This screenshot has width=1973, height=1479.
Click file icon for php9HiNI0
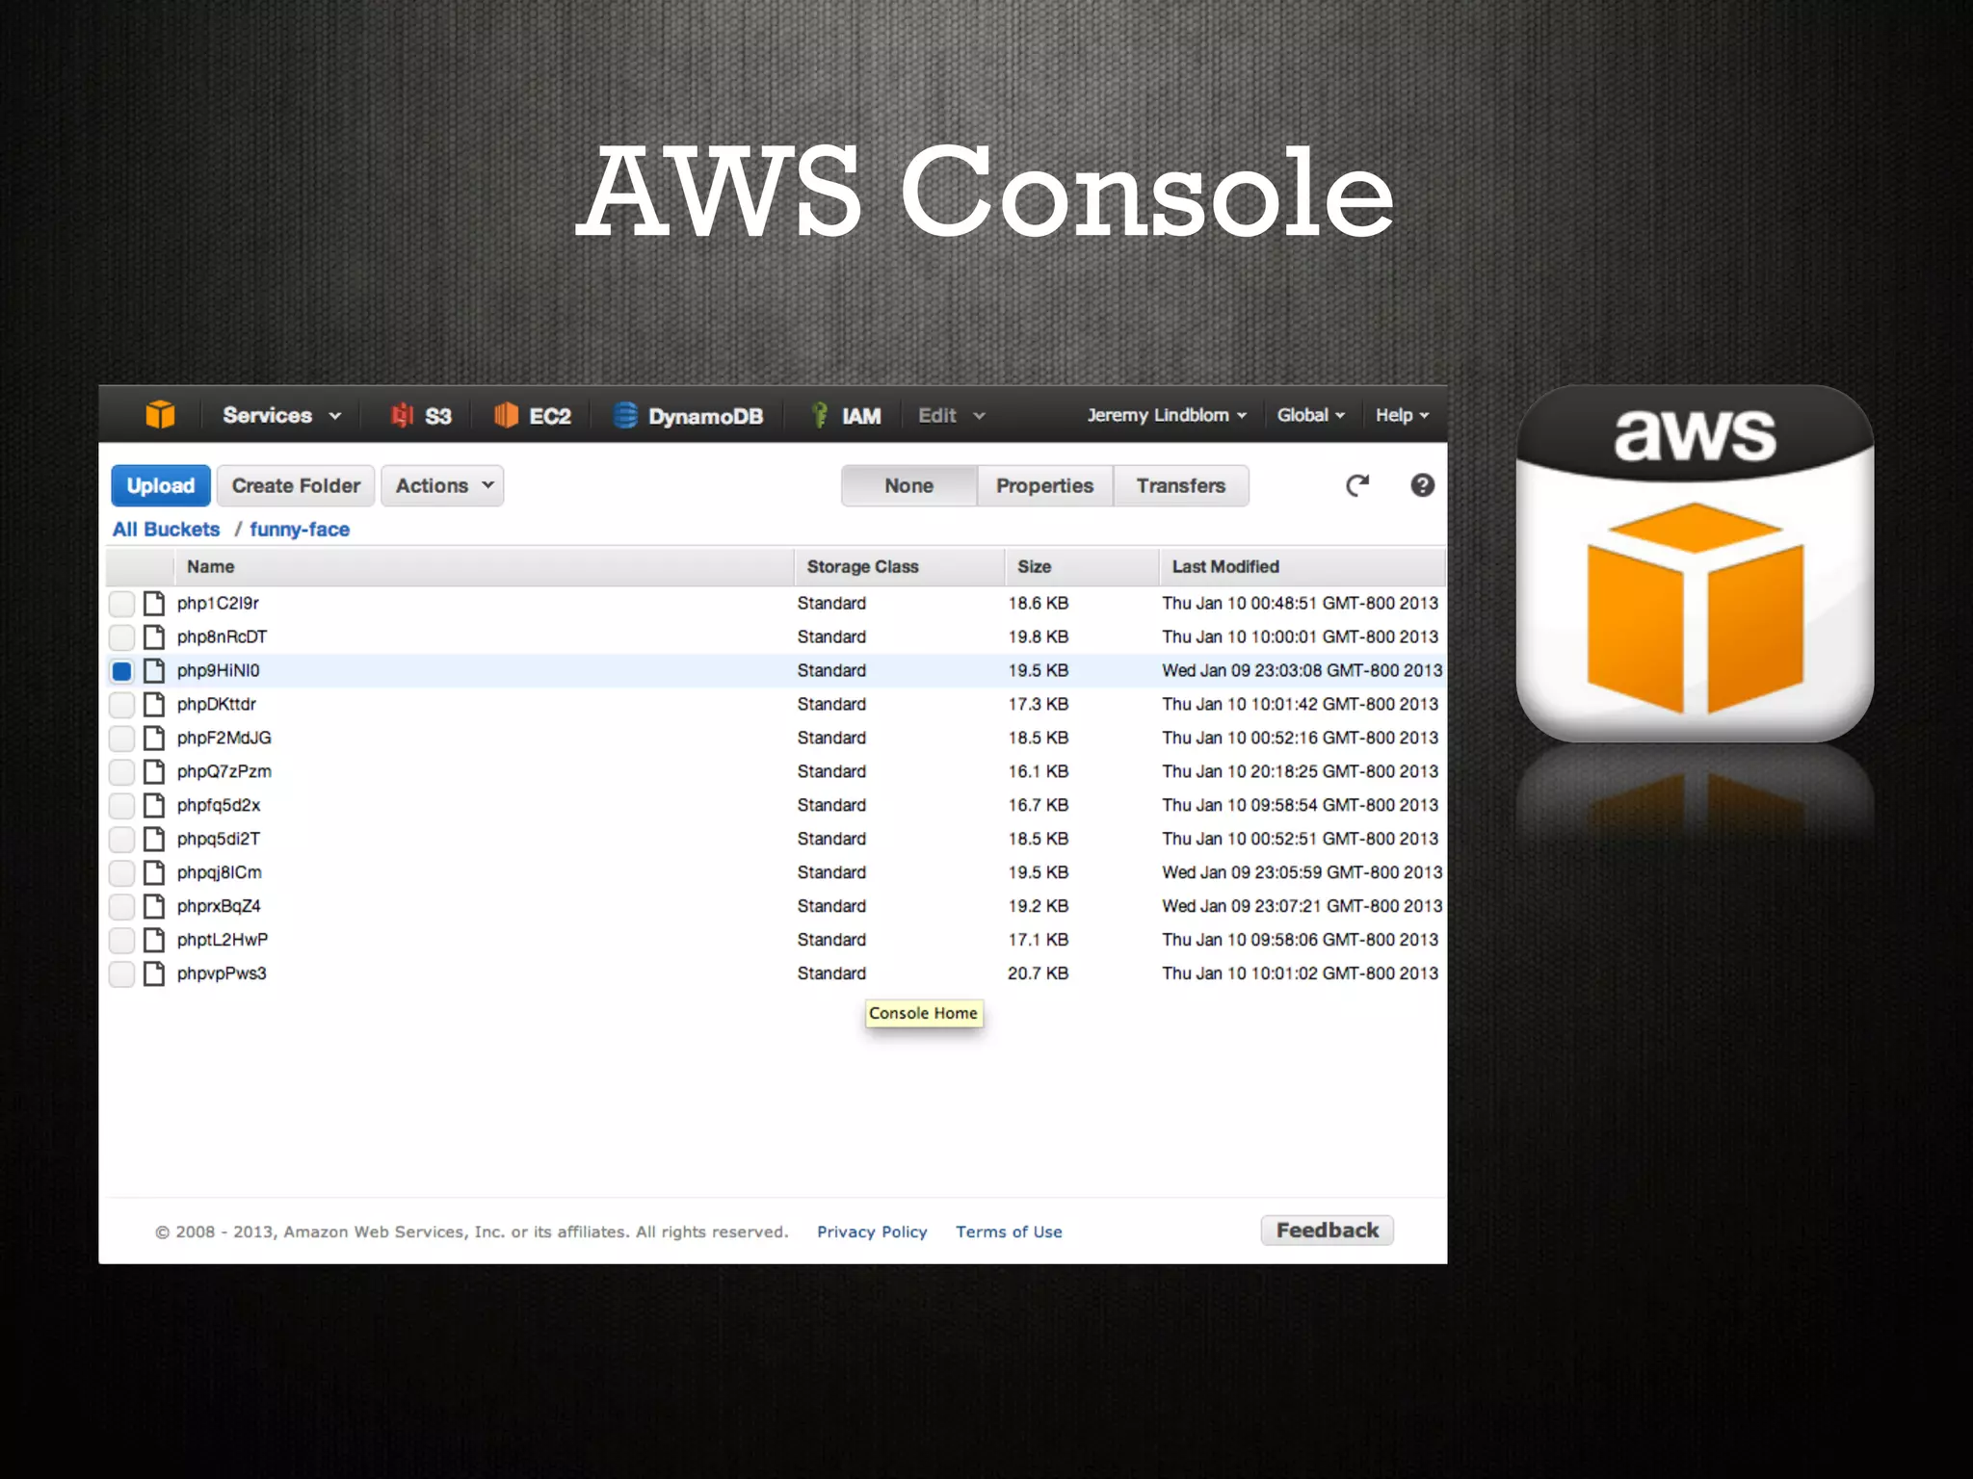pos(154,671)
